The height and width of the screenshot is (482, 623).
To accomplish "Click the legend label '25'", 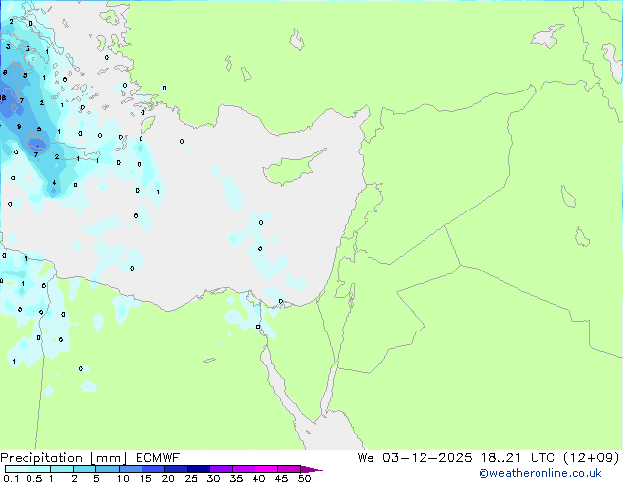I will tap(191, 478).
